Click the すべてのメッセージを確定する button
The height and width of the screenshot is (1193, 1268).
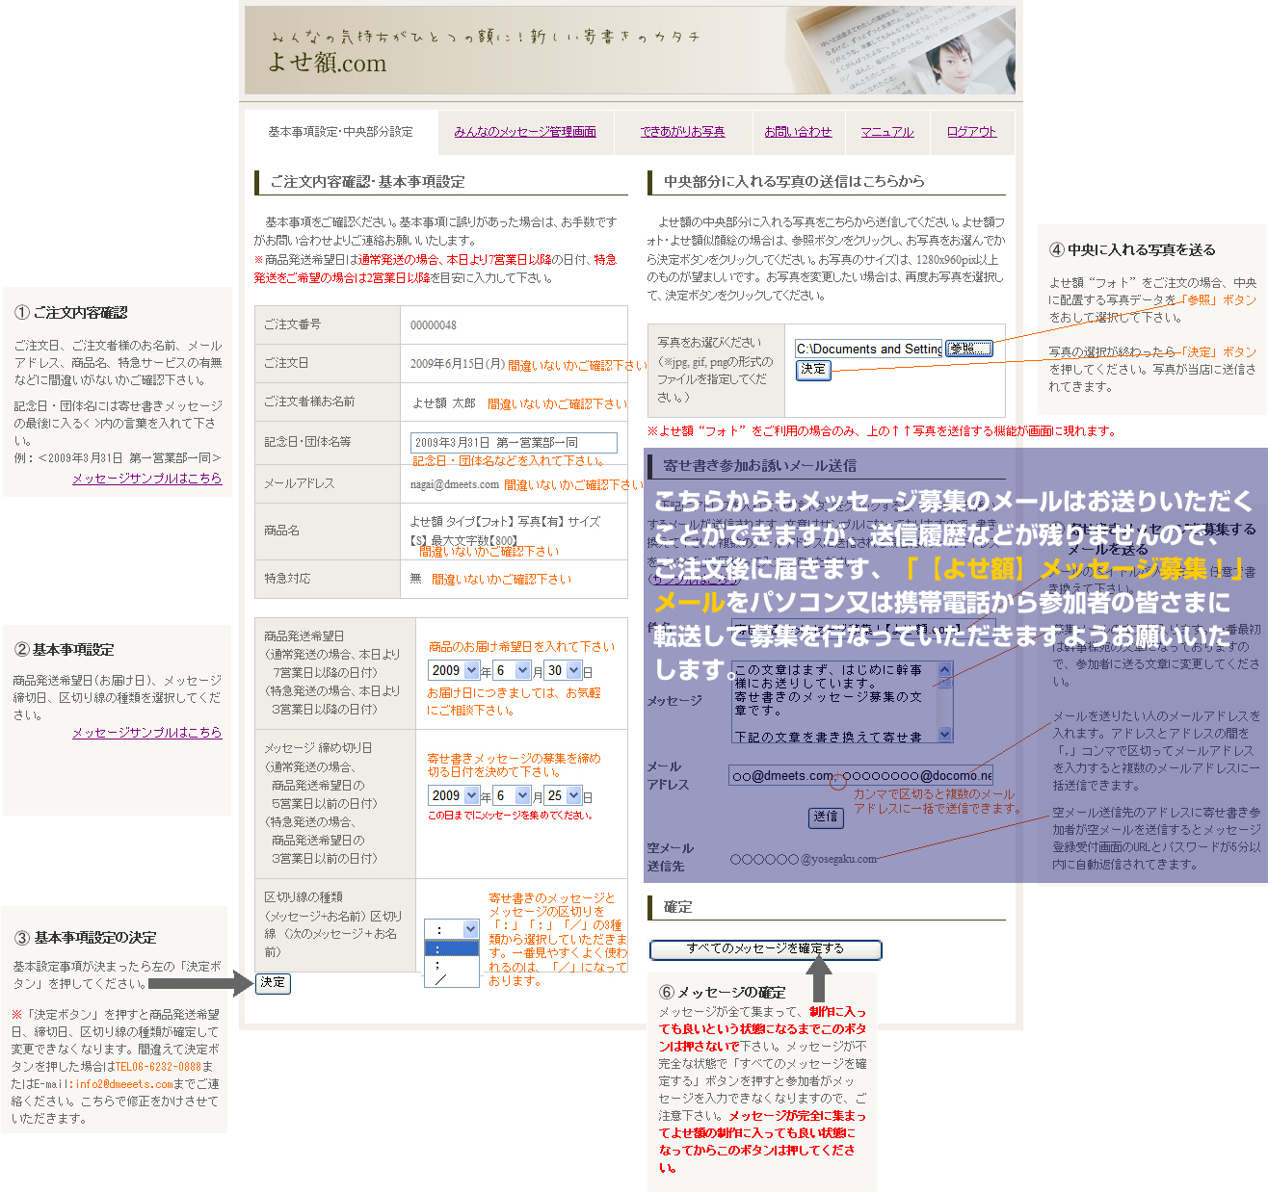tap(765, 949)
